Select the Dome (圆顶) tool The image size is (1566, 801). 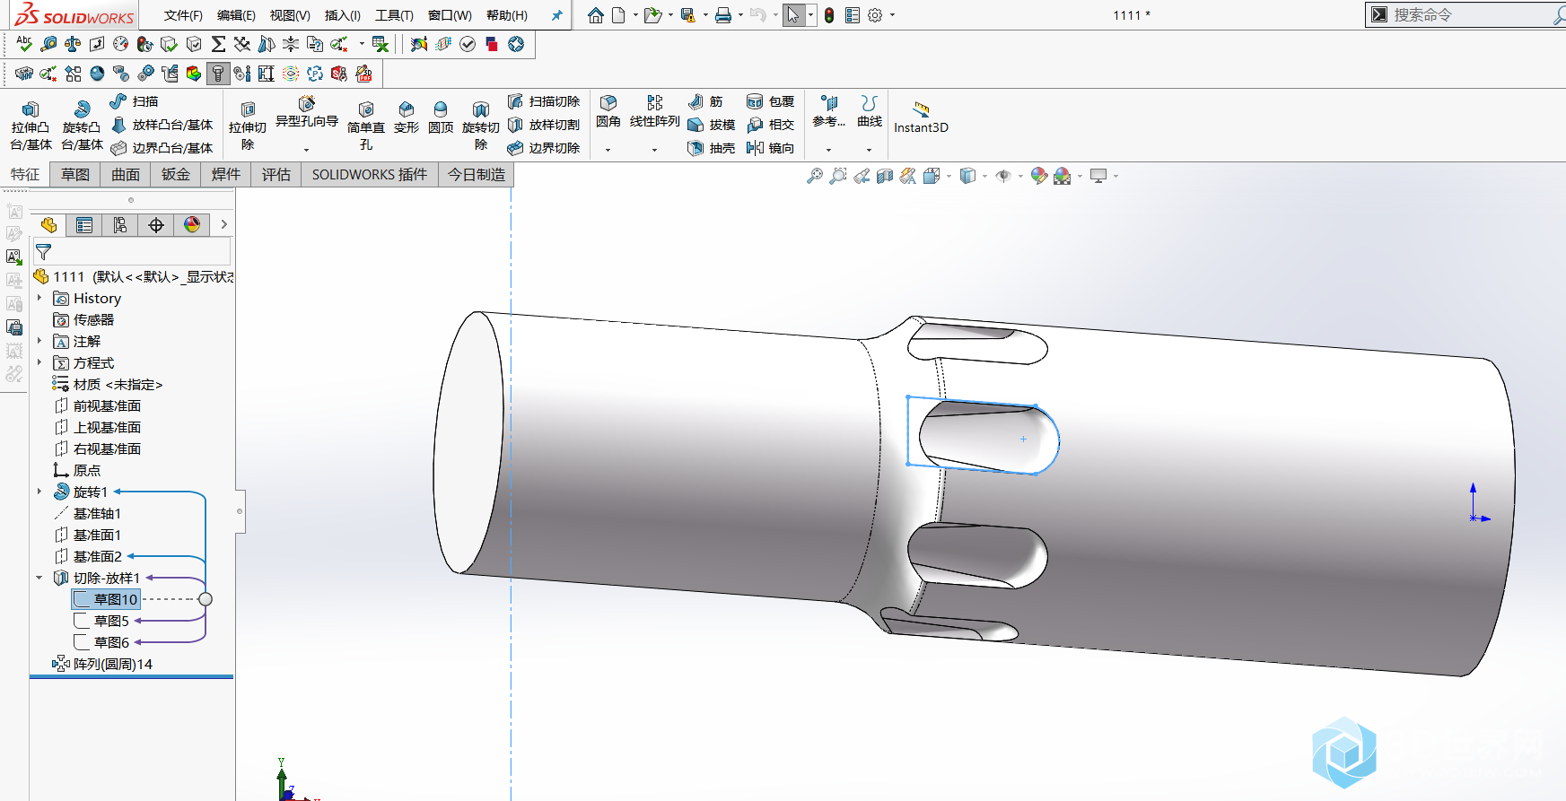point(441,118)
